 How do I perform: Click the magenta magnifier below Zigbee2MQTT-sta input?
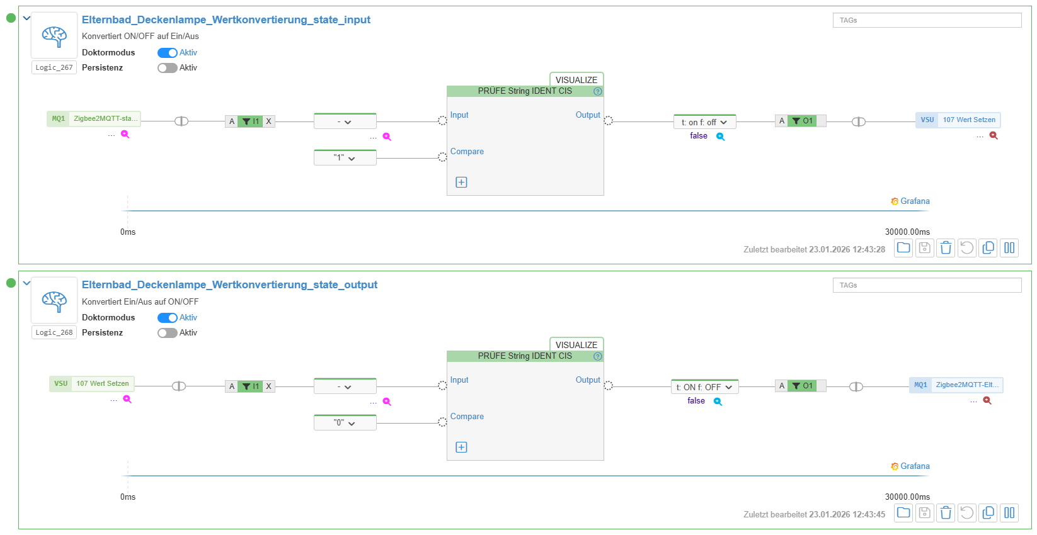pos(125,134)
